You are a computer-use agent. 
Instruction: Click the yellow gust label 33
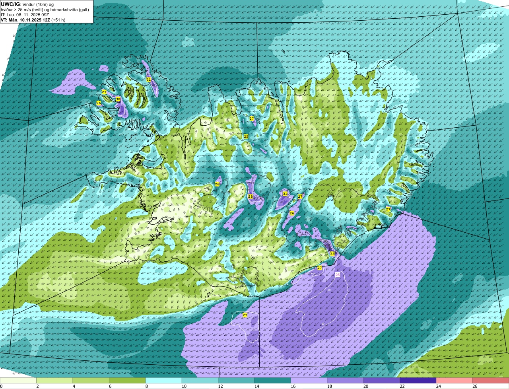[332, 253]
